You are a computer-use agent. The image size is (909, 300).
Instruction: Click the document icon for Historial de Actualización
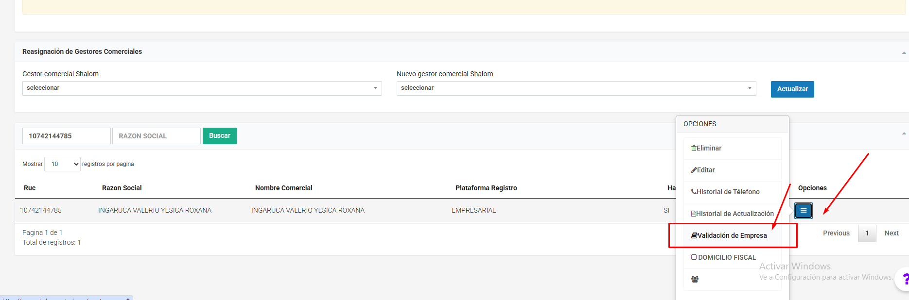(694, 214)
